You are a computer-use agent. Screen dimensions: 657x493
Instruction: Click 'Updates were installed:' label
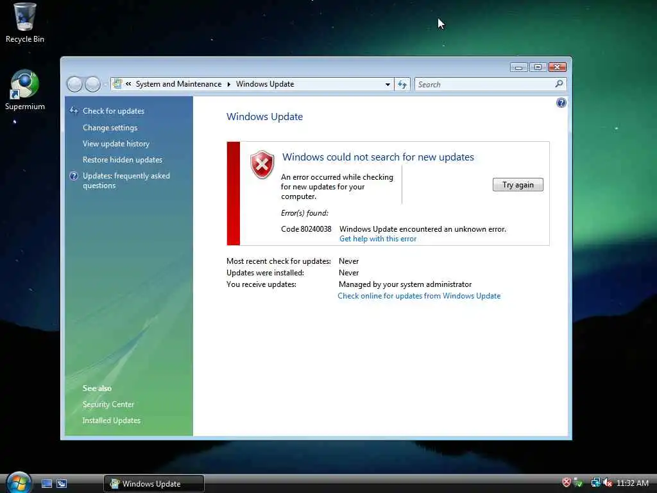[265, 273]
